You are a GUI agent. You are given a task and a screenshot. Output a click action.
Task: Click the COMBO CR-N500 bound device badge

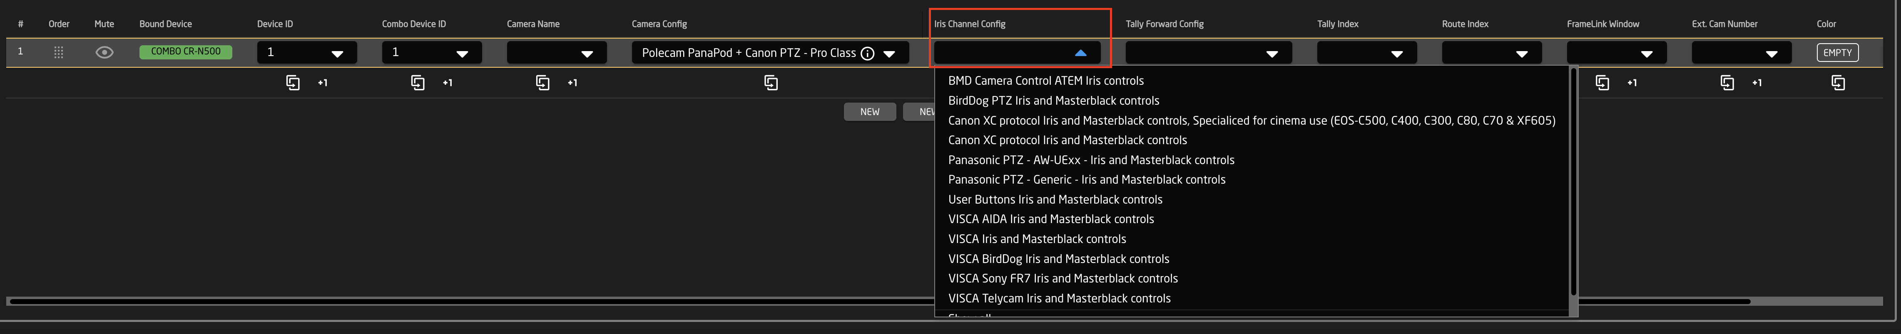point(185,52)
